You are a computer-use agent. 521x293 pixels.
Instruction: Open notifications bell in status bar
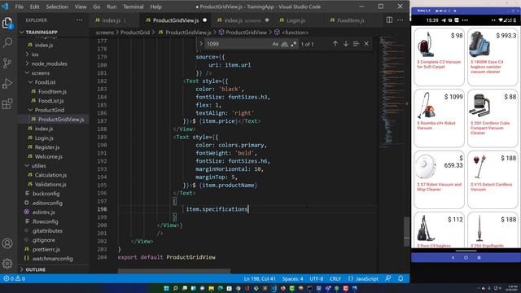tap(401, 278)
